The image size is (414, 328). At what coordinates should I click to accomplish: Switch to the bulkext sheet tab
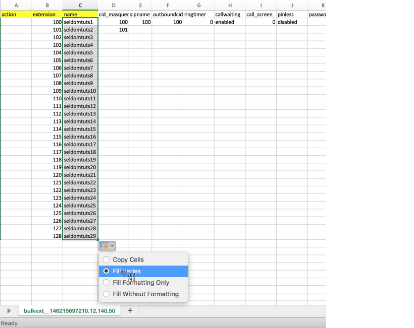pyautogui.click(x=69, y=311)
